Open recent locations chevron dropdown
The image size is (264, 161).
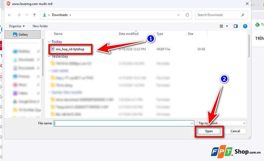(x=27, y=15)
